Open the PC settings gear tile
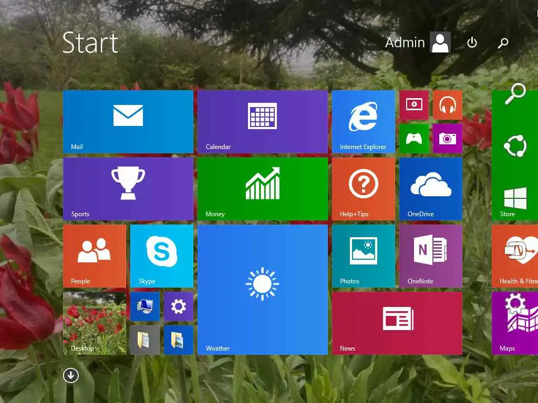This screenshot has height=403, width=538. coord(179,306)
